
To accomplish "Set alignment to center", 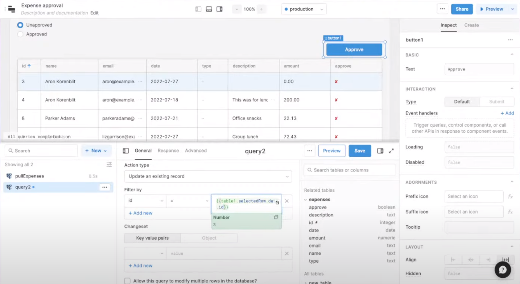I will click(471, 260).
